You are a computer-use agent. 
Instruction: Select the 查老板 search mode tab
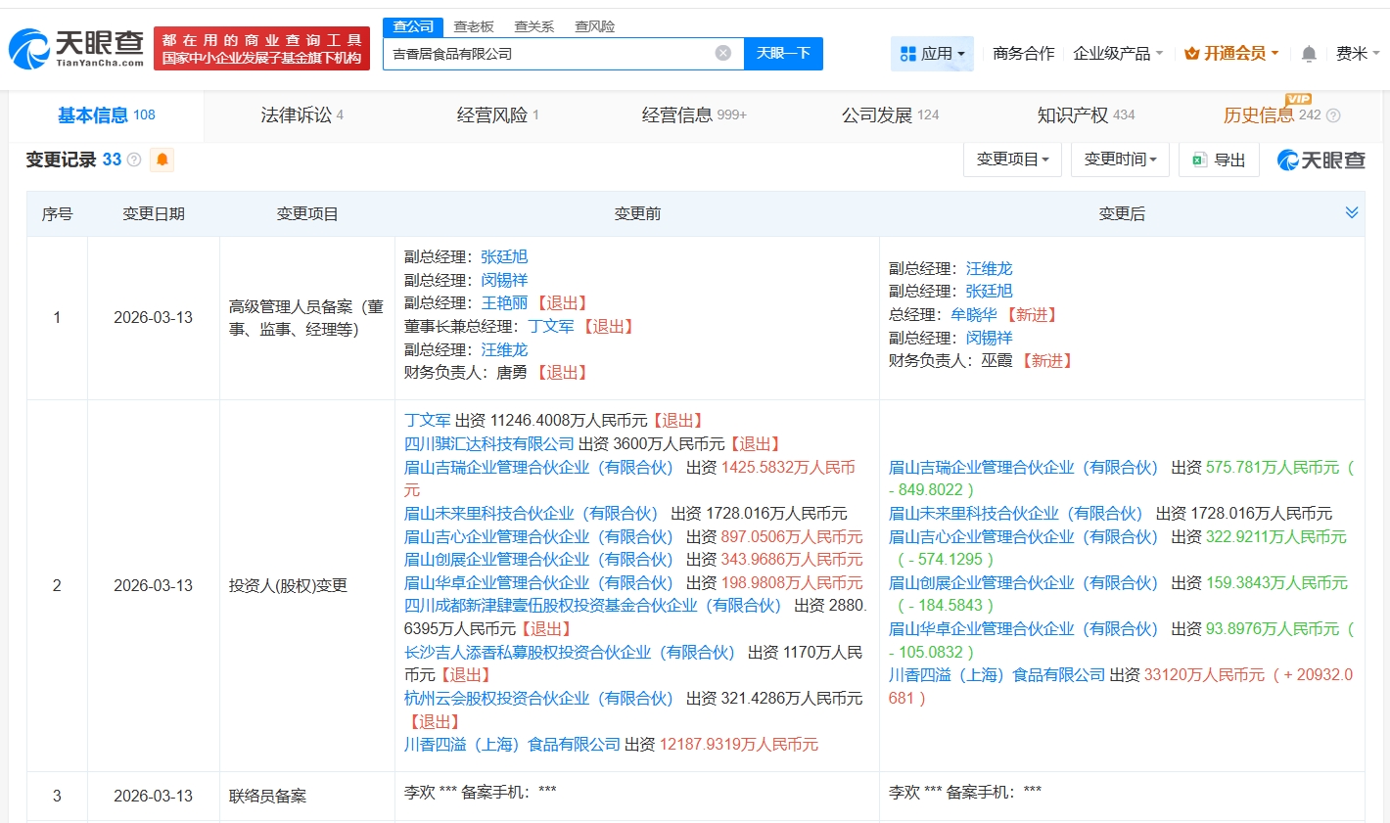[x=474, y=26]
